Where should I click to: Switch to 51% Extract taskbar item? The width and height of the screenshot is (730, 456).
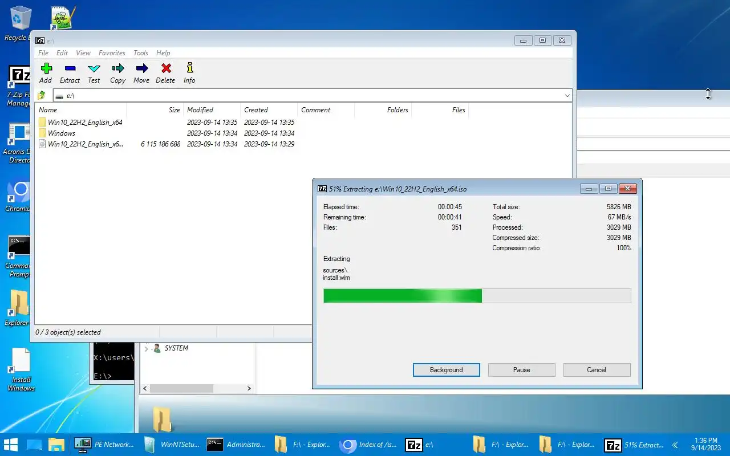click(x=635, y=445)
